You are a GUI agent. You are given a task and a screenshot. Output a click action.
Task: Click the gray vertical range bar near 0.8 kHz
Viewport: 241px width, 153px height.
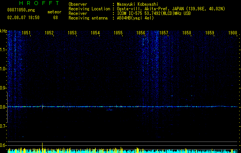point(7,107)
